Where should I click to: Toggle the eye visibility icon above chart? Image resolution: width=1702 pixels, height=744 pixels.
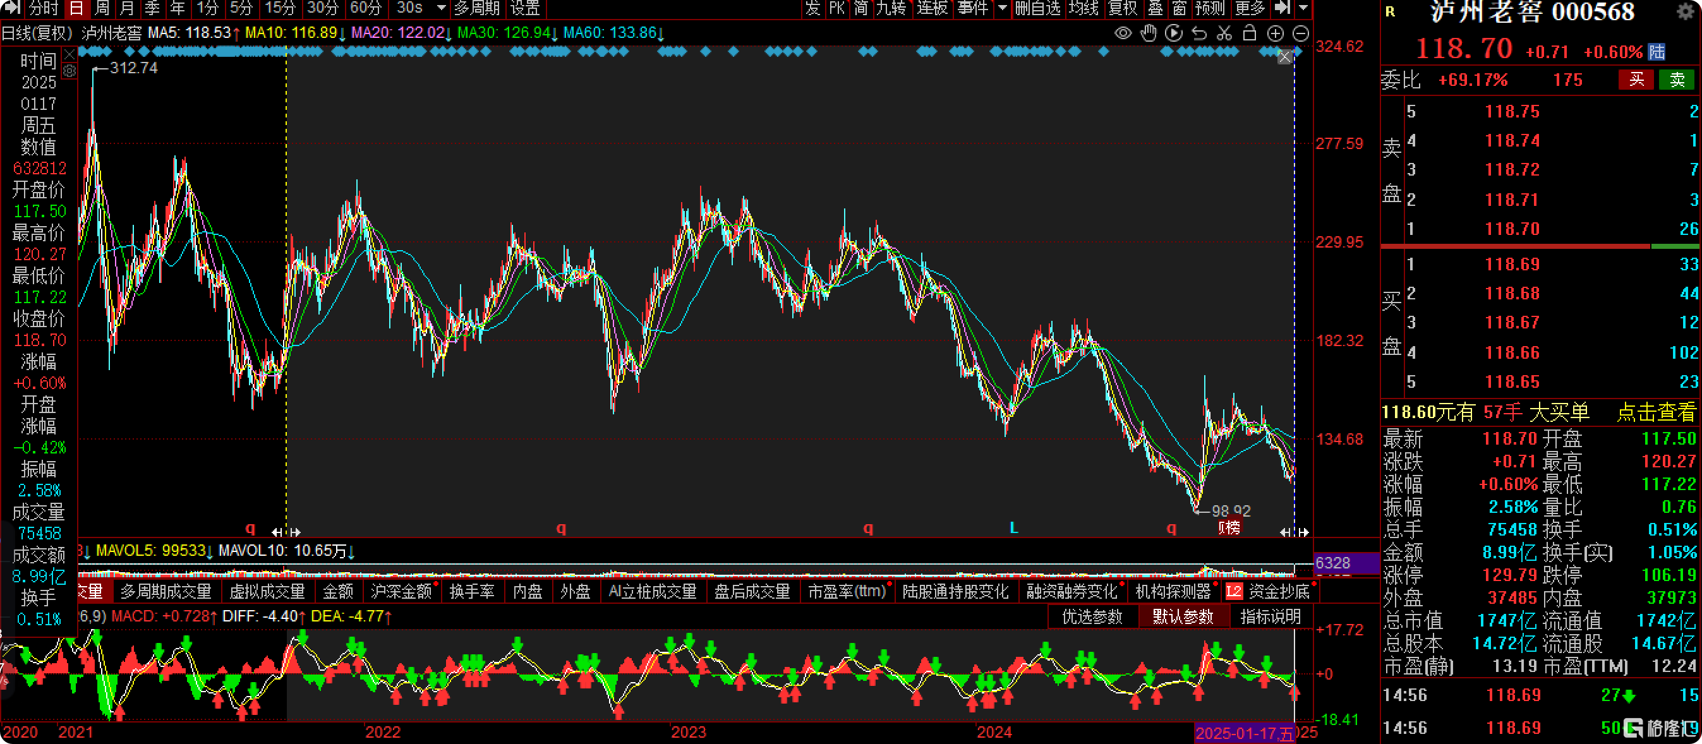click(1123, 33)
